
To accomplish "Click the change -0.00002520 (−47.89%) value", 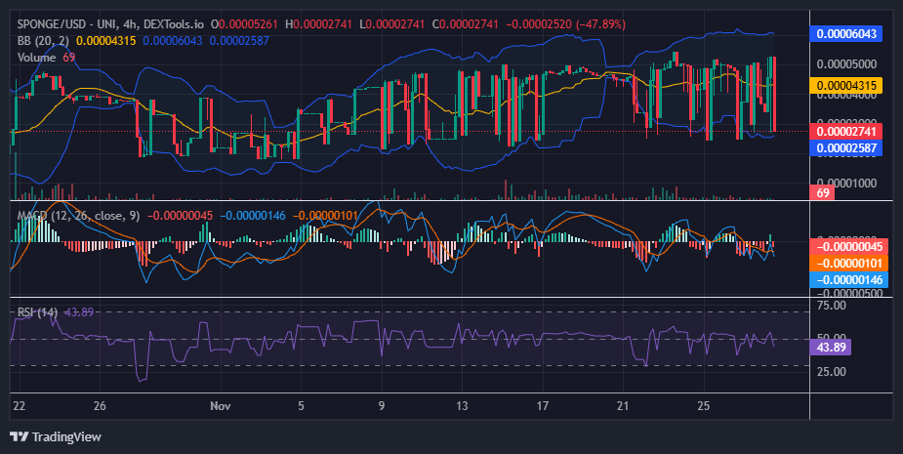I will click(x=565, y=24).
